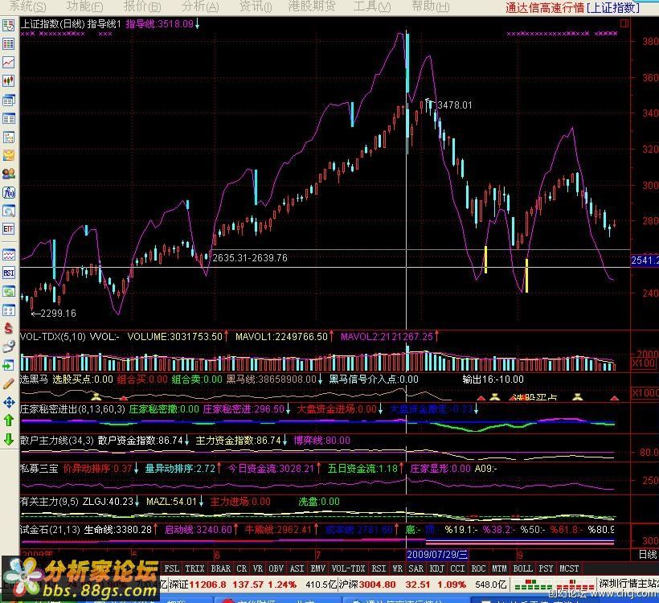Open the 报价(B) menu
This screenshot has width=659, height=603.
coord(142,6)
